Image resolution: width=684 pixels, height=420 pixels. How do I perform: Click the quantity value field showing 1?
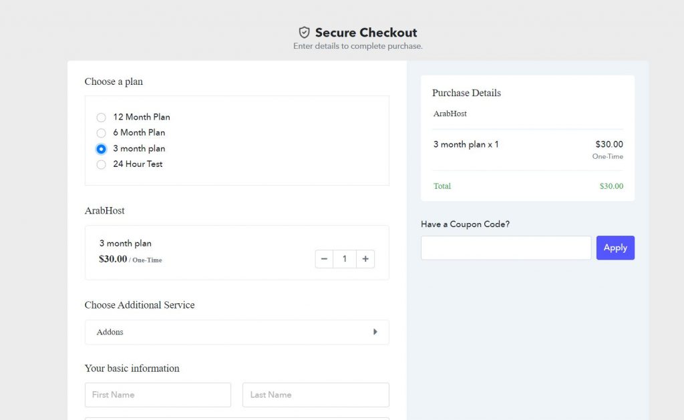click(345, 259)
